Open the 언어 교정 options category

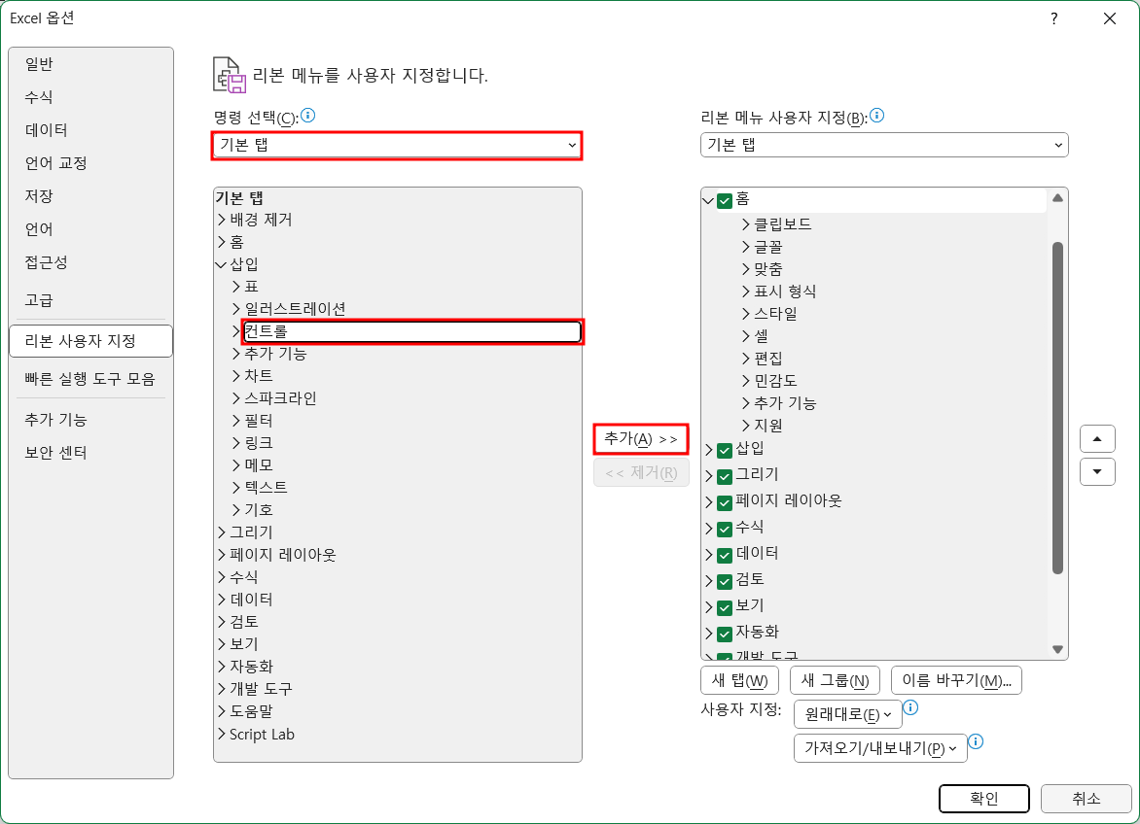tap(90, 163)
